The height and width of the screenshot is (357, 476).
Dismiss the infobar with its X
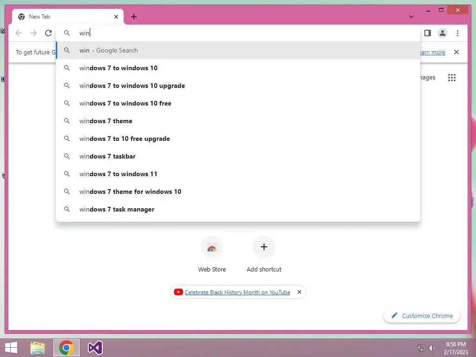456,52
